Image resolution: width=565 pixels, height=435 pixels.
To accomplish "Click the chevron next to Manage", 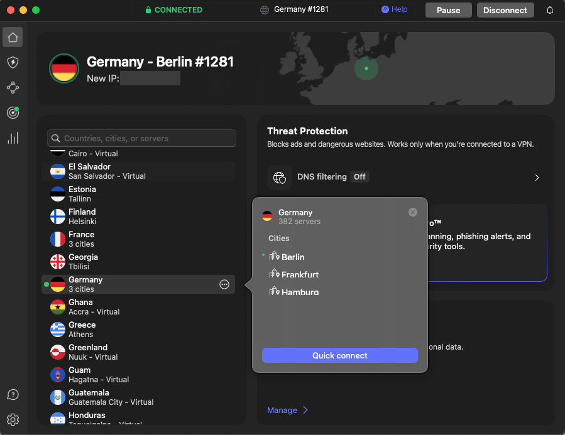I will [x=305, y=410].
